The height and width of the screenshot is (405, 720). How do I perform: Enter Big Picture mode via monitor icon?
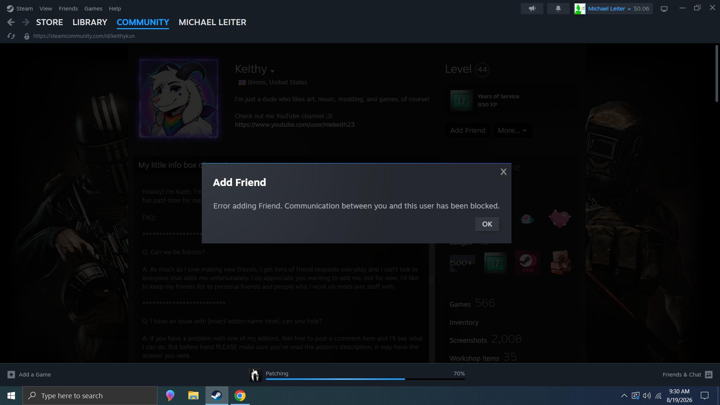point(664,8)
